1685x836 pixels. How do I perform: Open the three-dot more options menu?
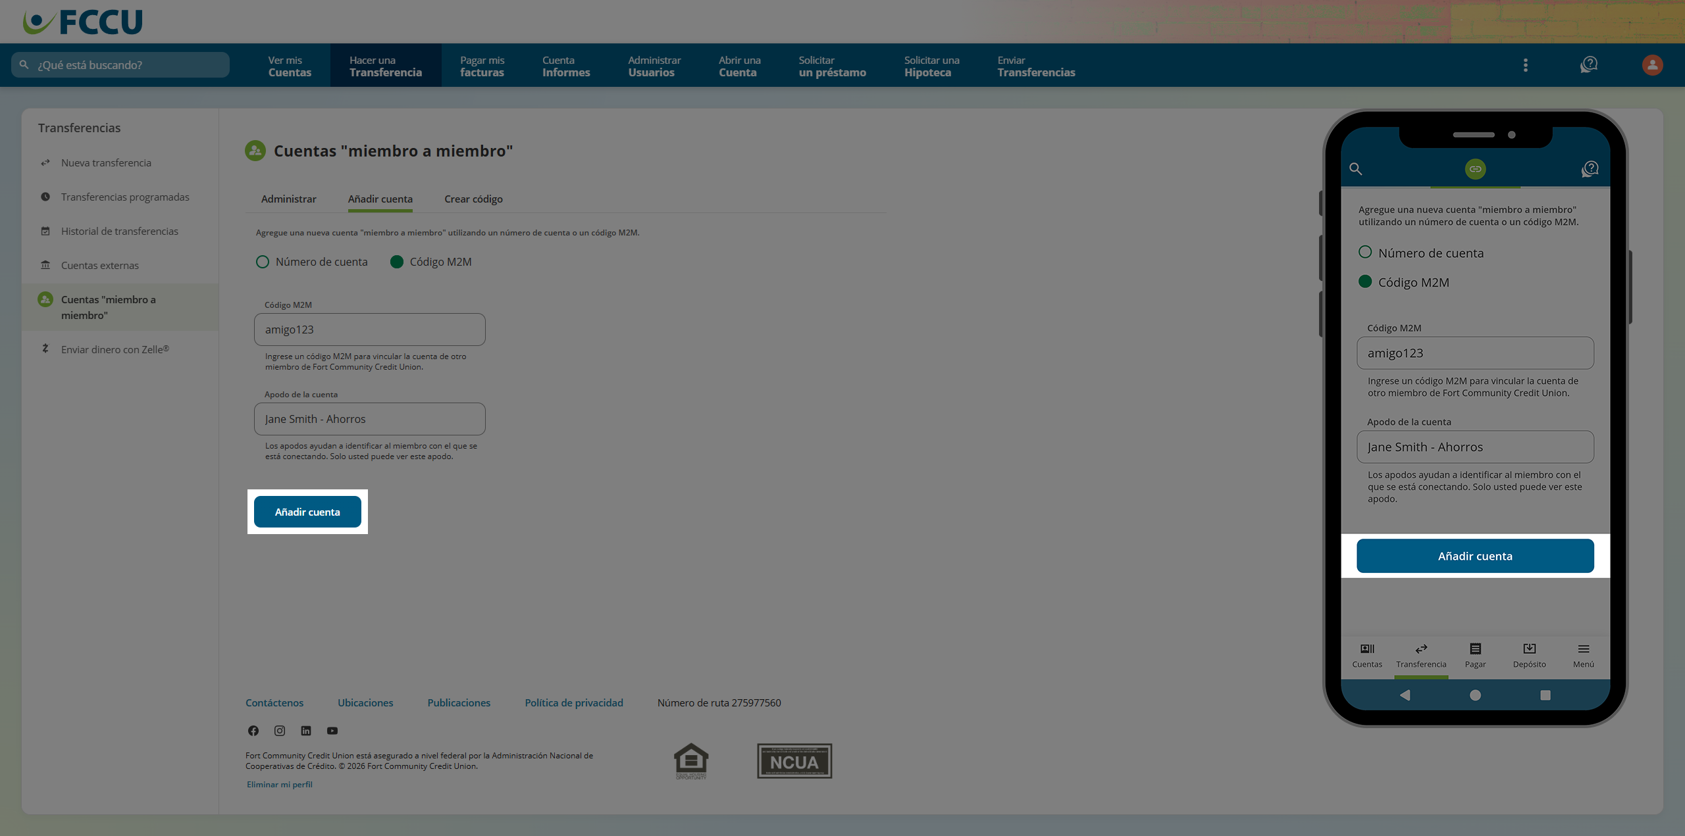click(x=1525, y=65)
